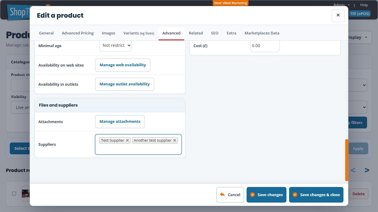This screenshot has height=212, width=378.
Task: Open the Help link
Action: tap(364, 5)
